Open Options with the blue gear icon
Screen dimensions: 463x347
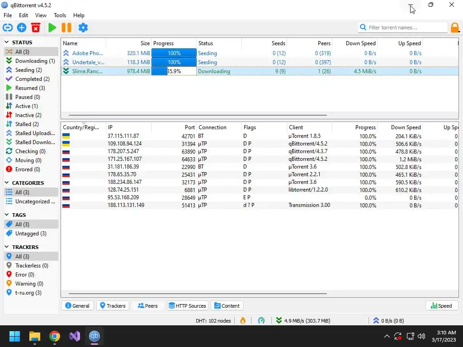pos(83,28)
